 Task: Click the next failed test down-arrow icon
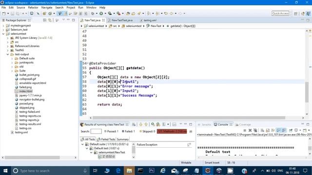point(141,124)
